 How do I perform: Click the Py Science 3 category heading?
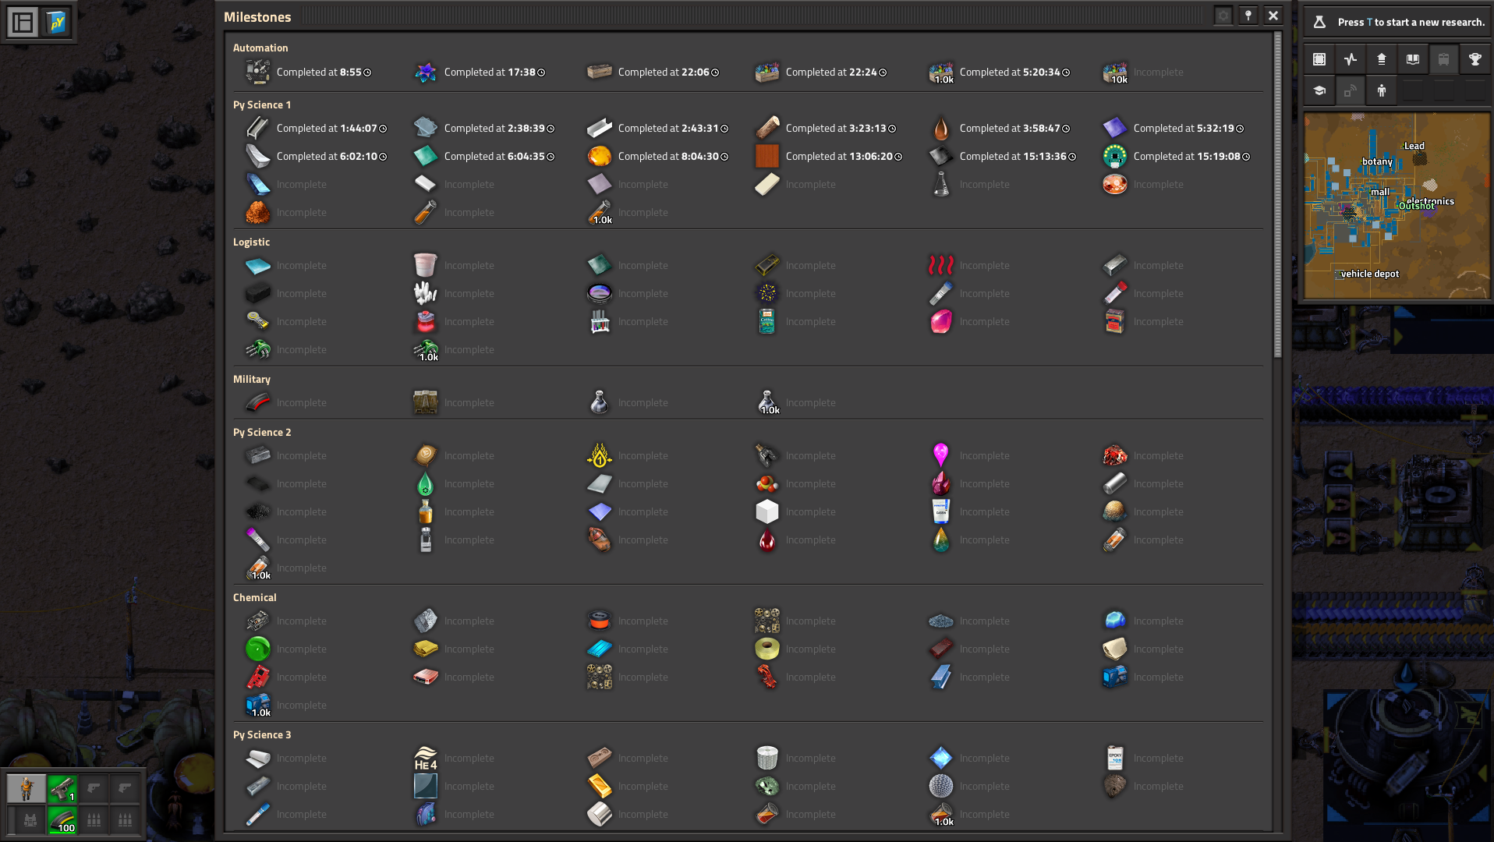tap(262, 734)
